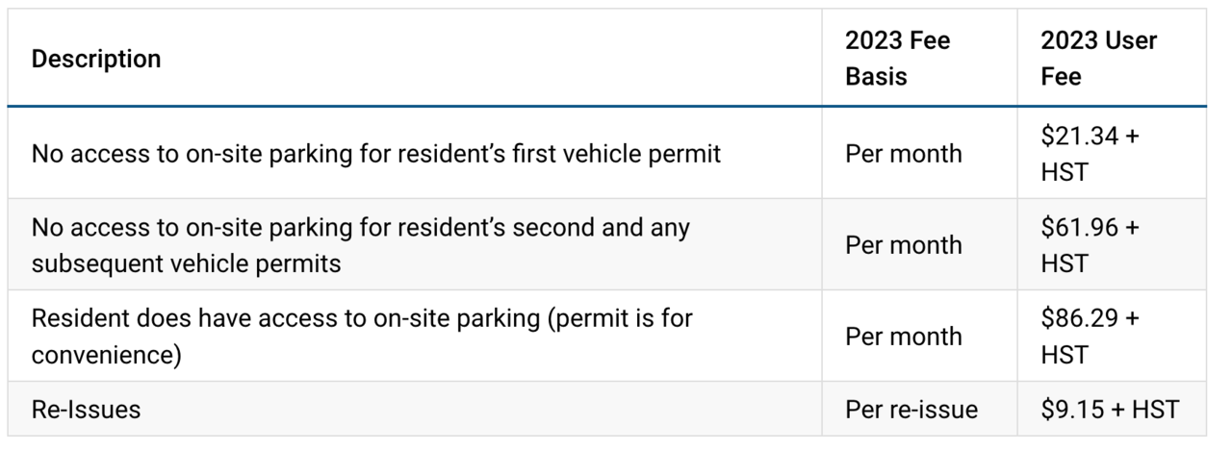The width and height of the screenshot is (1232, 450).
Task: Click the text 'subsequent vehicle permits'
Action: [x=186, y=263]
